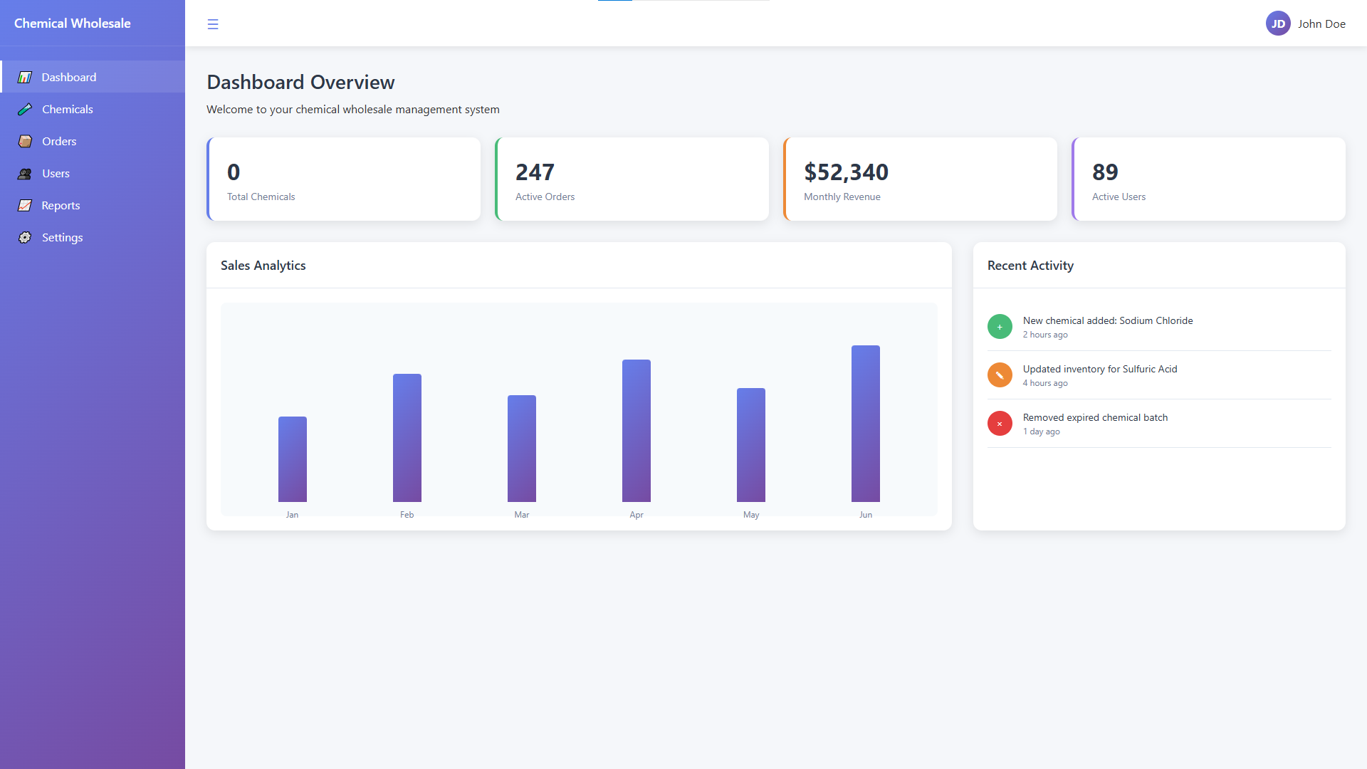This screenshot has width=1367, height=769.
Task: Click the Settings gear icon
Action: [25, 237]
